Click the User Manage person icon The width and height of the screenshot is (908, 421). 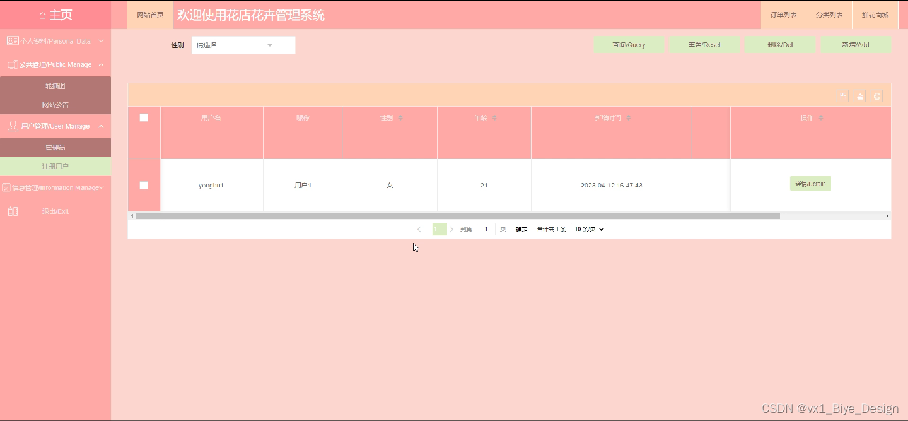[13, 126]
